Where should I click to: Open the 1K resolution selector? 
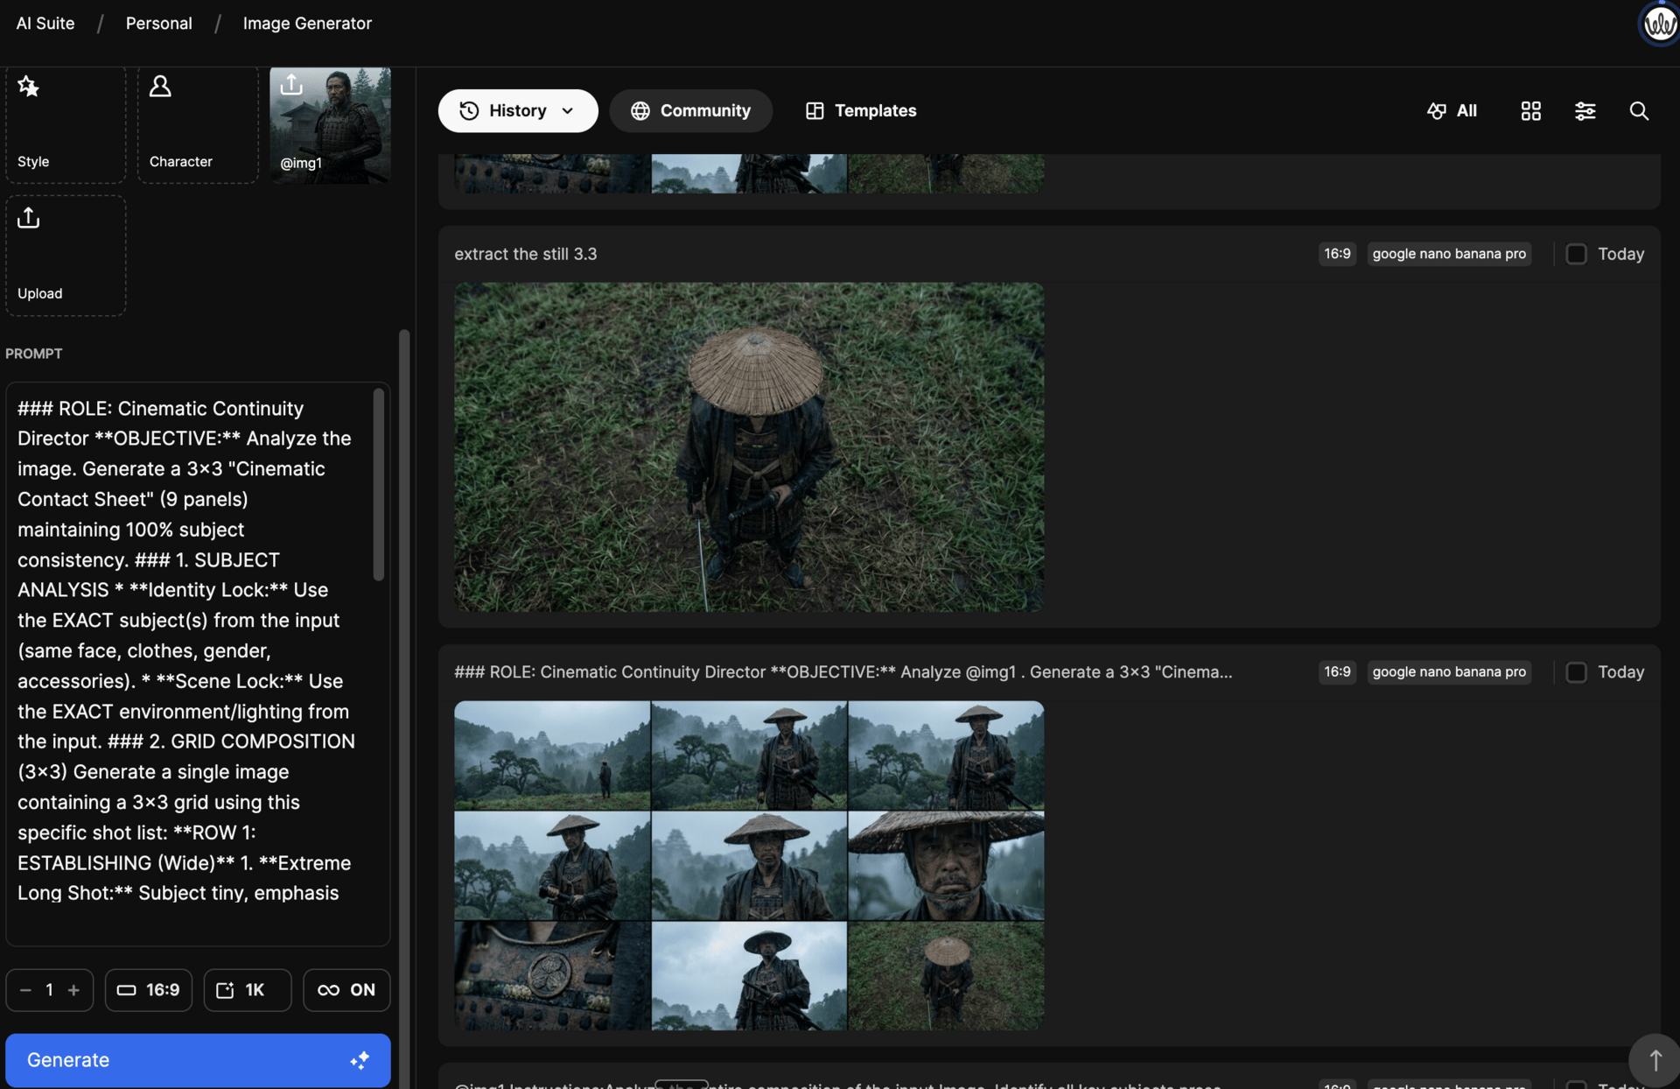(248, 990)
